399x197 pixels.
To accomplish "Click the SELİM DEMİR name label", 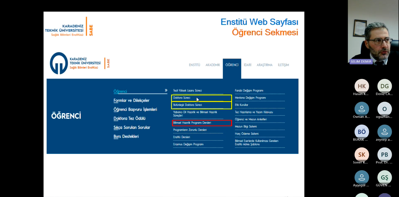I will (x=361, y=61).
